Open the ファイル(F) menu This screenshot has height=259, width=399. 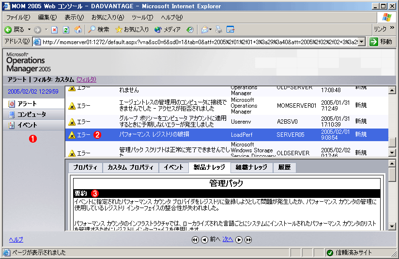[18, 17]
